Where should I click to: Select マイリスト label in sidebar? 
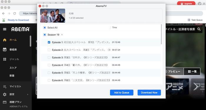click(x=15, y=87)
